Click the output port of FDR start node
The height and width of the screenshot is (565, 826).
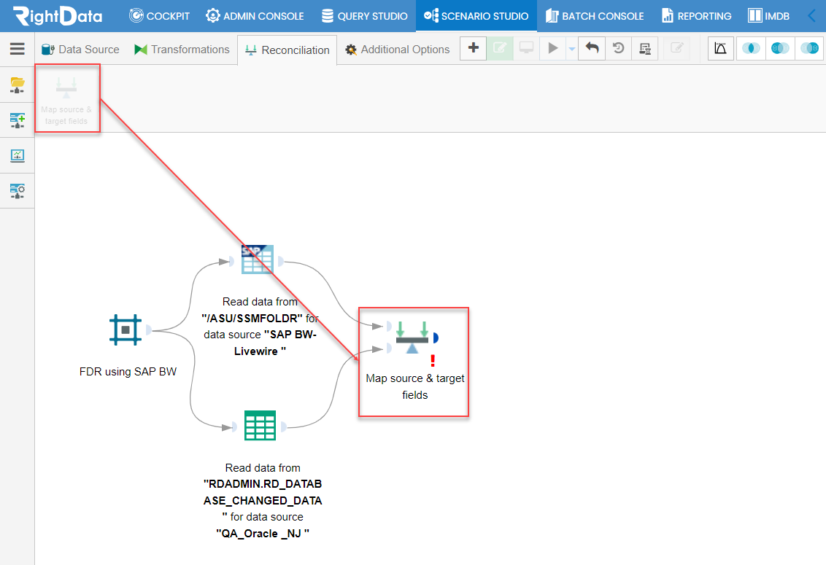(149, 330)
